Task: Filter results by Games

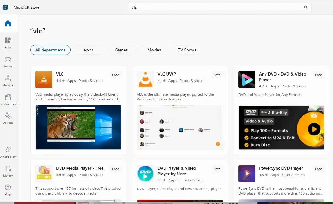Action: pyautogui.click(x=121, y=50)
